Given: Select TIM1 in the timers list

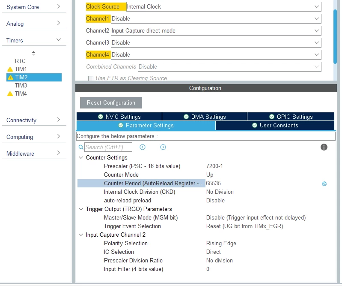Looking at the screenshot, I should (x=21, y=69).
